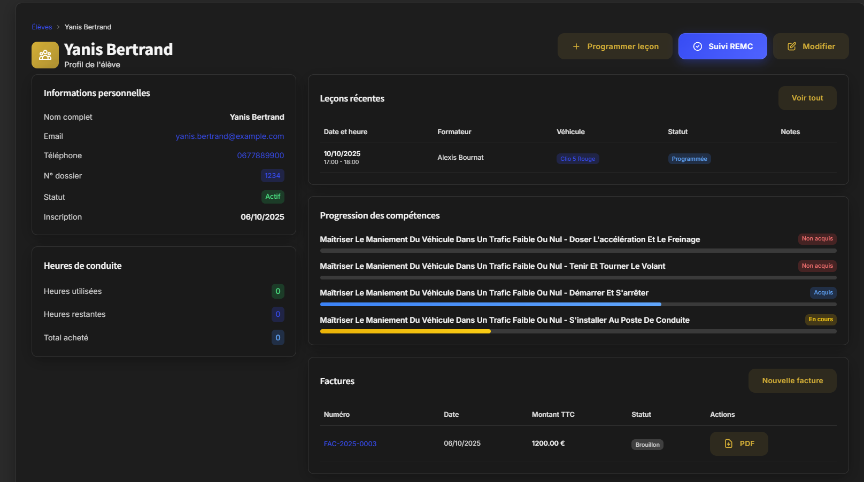Go back to Élèves via breadcrumb
Viewport: 864px width, 482px height.
pyautogui.click(x=42, y=27)
